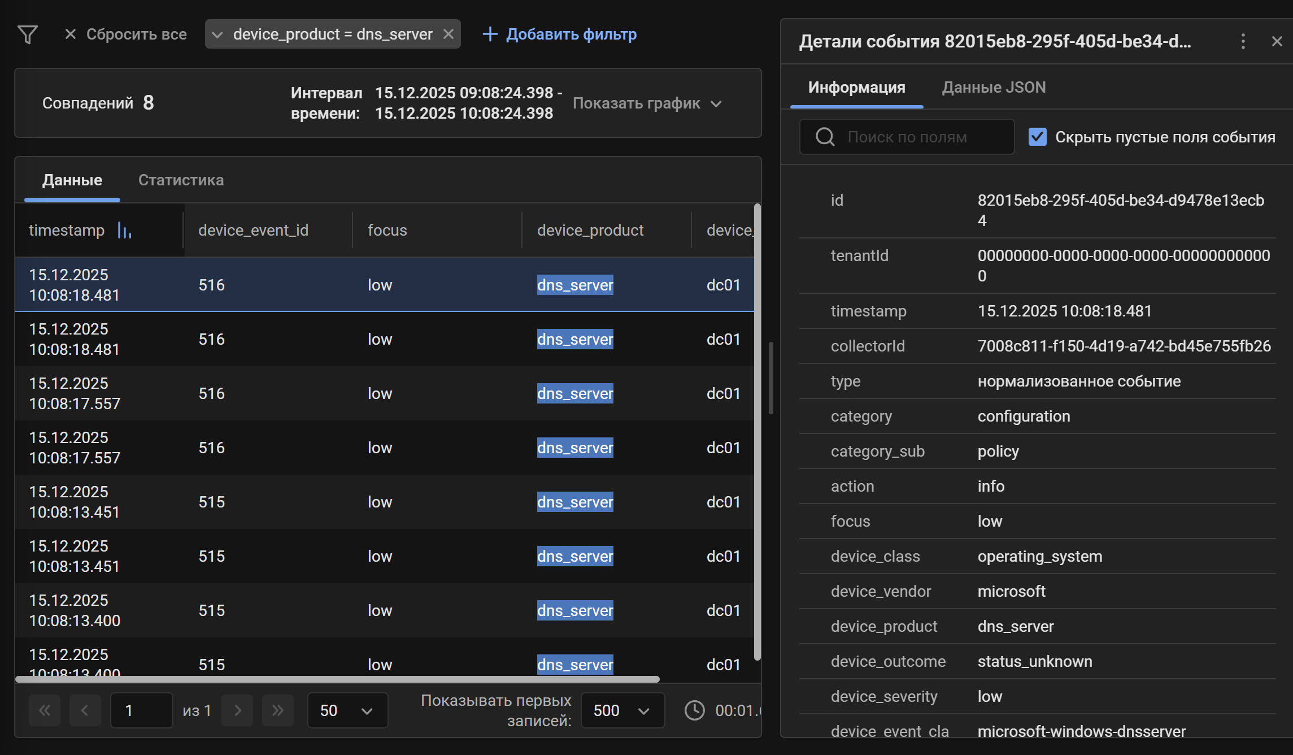Jump to the last results page

[277, 710]
